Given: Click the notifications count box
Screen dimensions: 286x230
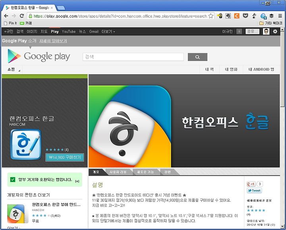Looking at the screenshot, I should click(x=239, y=31).
